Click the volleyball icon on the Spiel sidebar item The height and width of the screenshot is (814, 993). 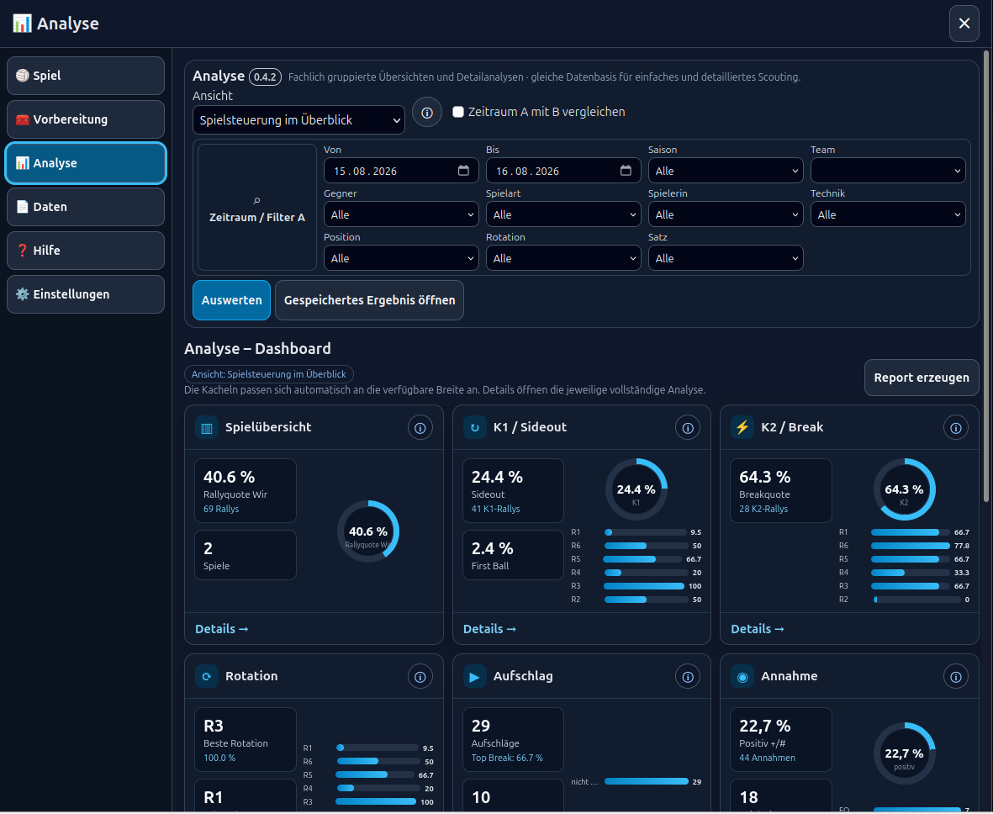click(x=22, y=76)
